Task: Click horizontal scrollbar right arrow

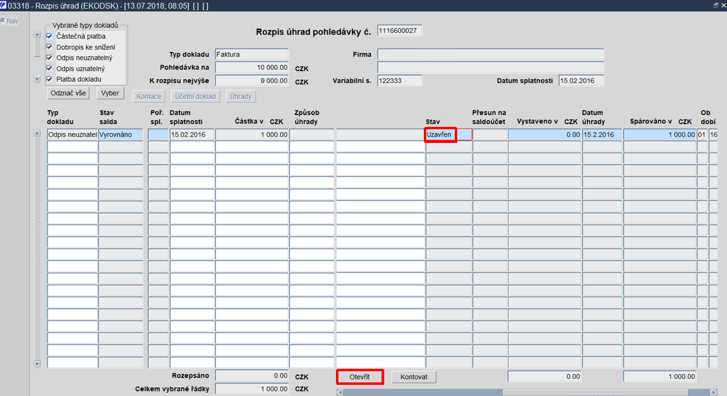Action: coord(714,392)
